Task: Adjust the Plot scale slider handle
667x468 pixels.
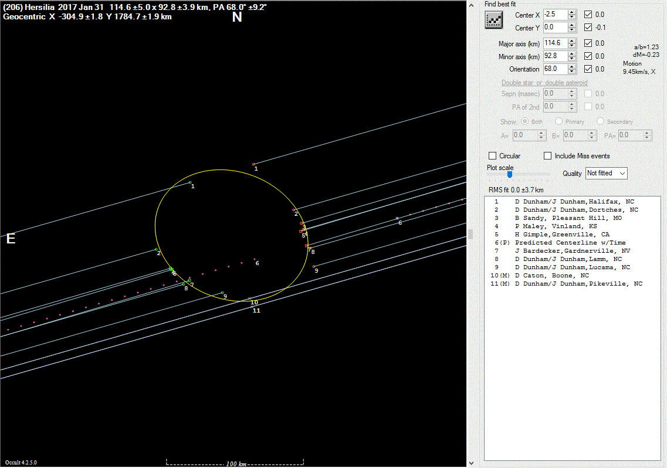Action: [x=510, y=174]
